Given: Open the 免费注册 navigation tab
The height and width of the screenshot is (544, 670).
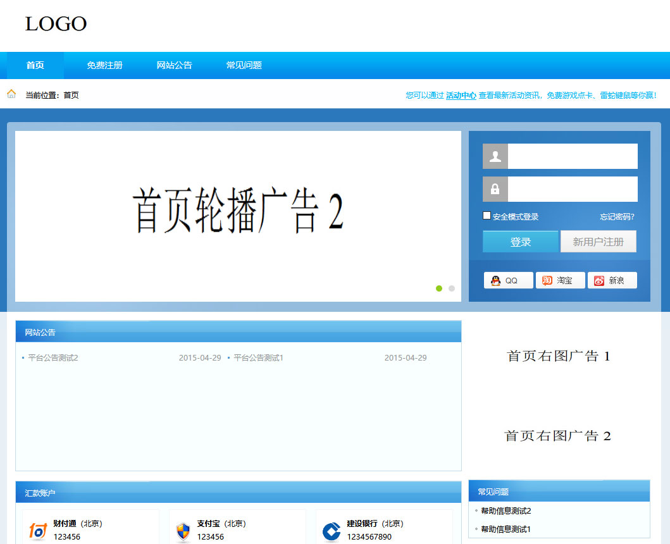Looking at the screenshot, I should coord(104,66).
